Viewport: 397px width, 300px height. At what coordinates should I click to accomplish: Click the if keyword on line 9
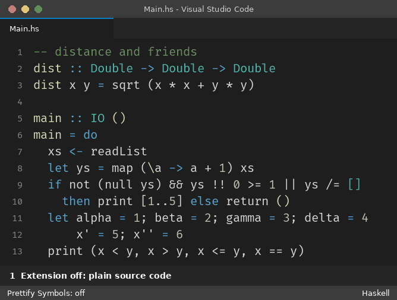(x=55, y=184)
